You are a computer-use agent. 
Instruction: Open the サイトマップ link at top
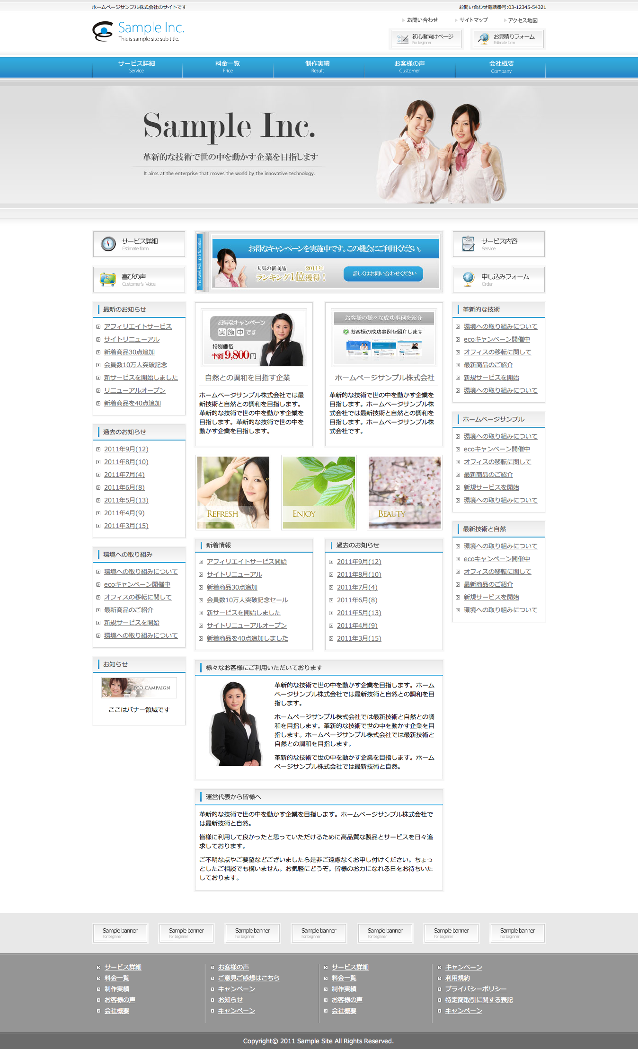tap(473, 20)
